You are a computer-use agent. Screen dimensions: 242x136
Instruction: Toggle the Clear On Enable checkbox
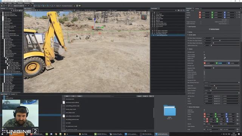pyautogui.click(x=204, y=55)
